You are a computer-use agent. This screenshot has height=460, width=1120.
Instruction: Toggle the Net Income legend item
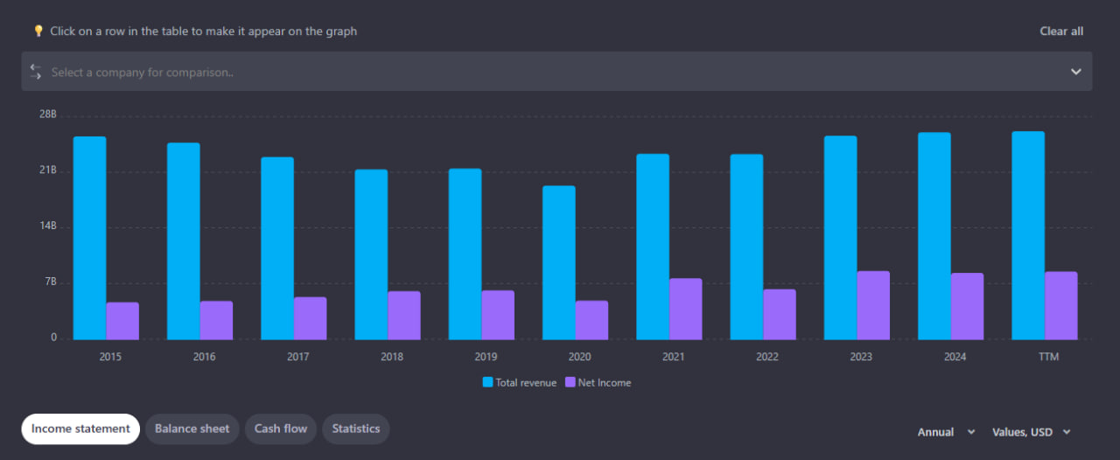point(598,383)
